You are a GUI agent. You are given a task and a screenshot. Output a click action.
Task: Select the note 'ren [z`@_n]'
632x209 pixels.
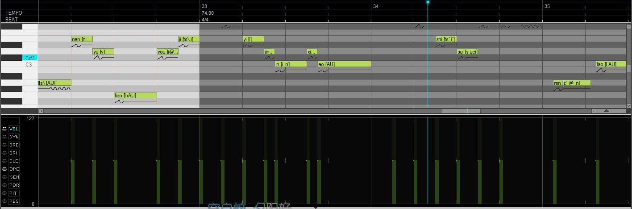tap(572, 83)
